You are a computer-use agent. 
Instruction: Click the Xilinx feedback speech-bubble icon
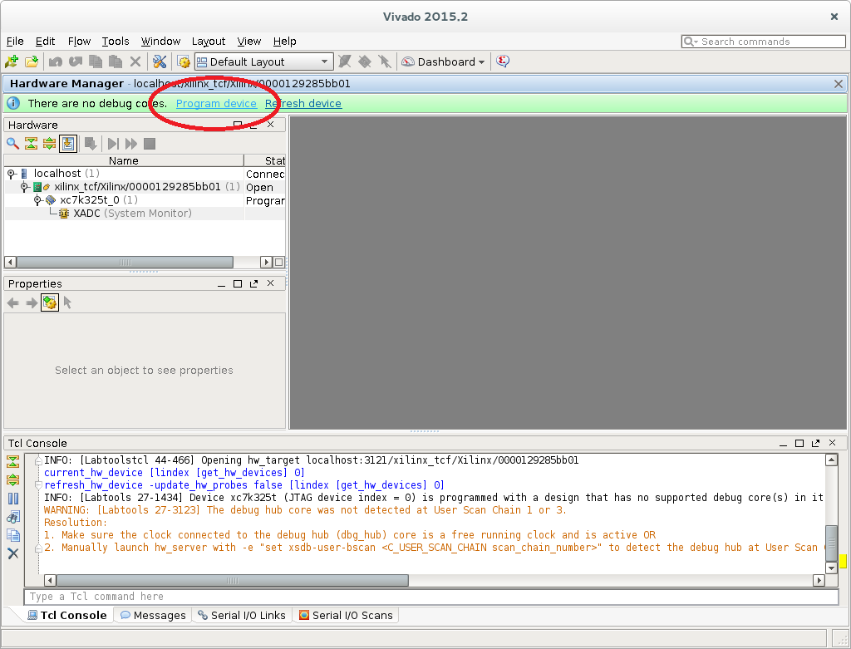(x=503, y=61)
